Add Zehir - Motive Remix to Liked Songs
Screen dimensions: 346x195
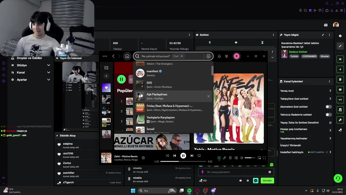(x=143, y=158)
